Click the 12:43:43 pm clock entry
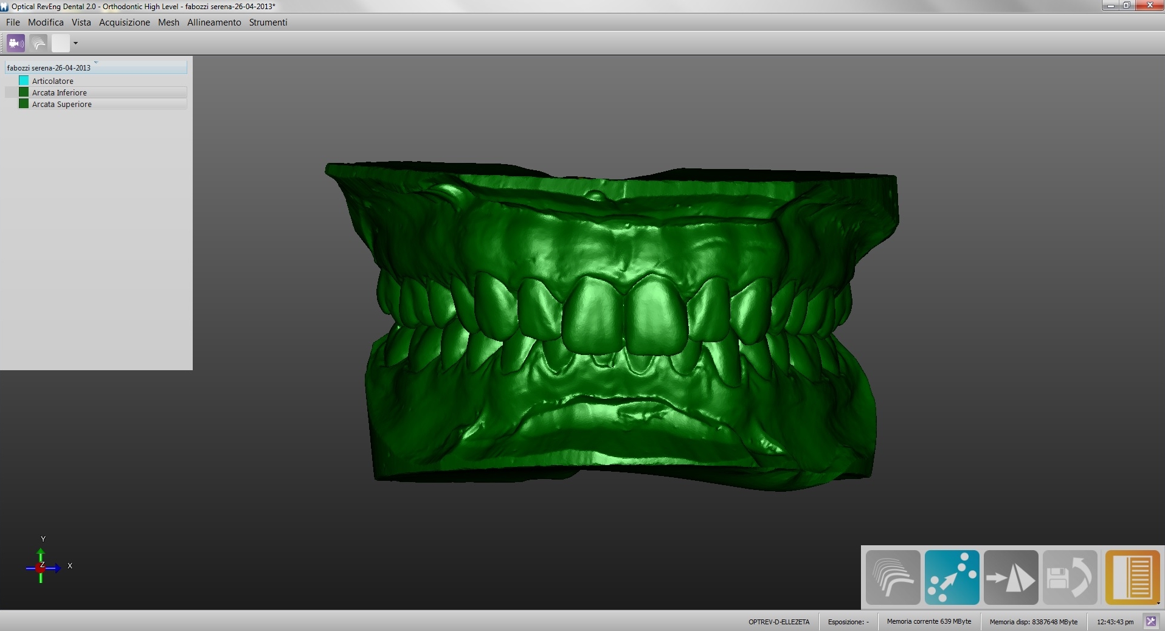 tap(1115, 622)
